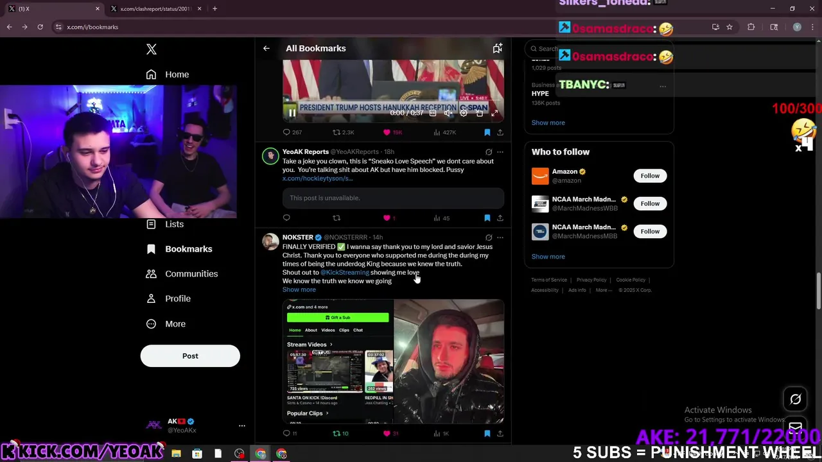Open NOKSTER profile name
This screenshot has width=822, height=462.
[x=298, y=237]
